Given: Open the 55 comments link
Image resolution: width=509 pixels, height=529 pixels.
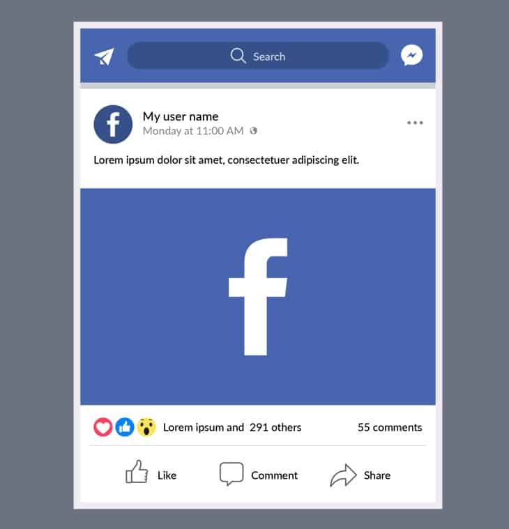Looking at the screenshot, I should tap(390, 427).
